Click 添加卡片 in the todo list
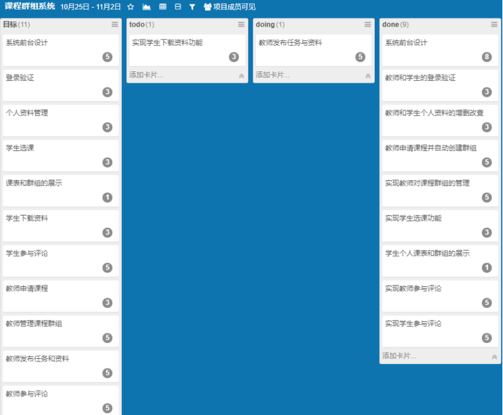The image size is (503, 415). coord(146,75)
